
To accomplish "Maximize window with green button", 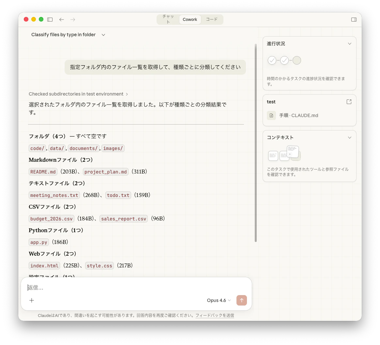I will 41,19.
